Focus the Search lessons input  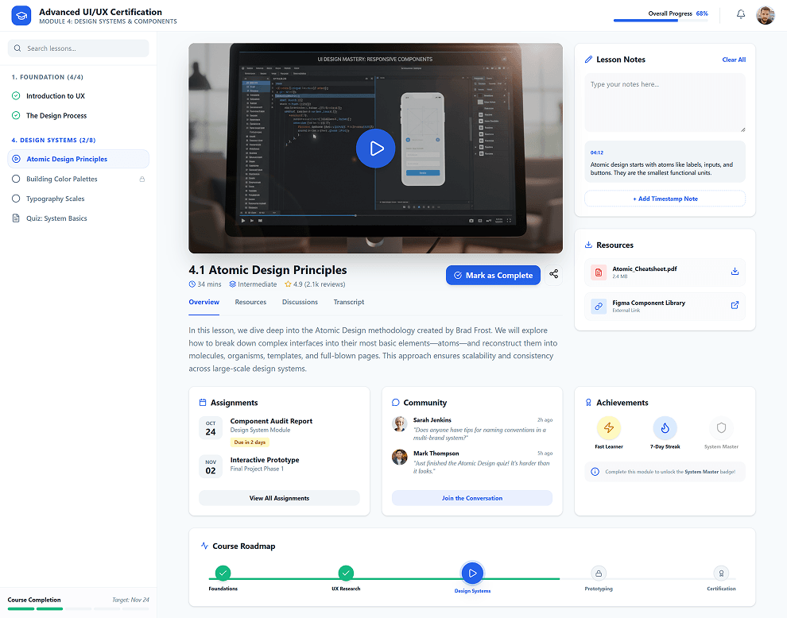[x=78, y=48]
